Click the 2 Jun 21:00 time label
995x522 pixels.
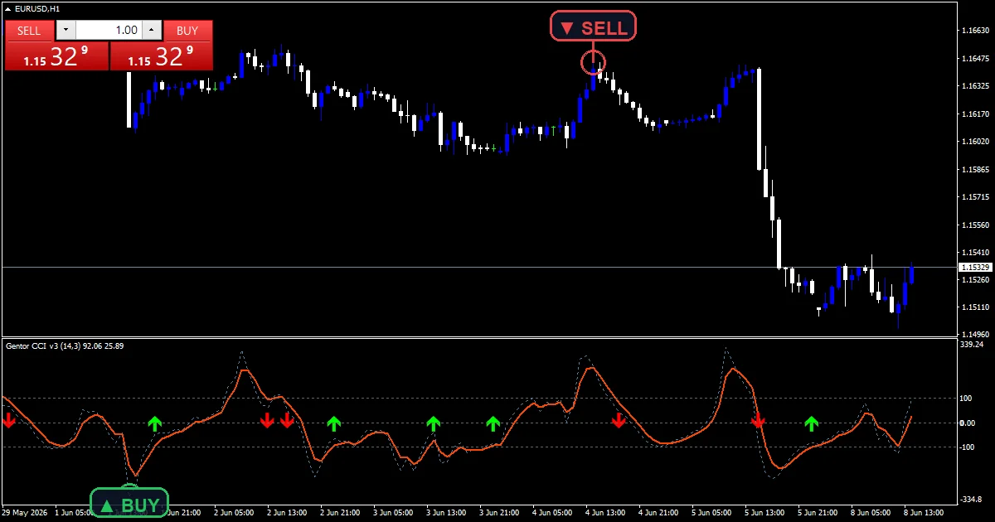point(342,514)
